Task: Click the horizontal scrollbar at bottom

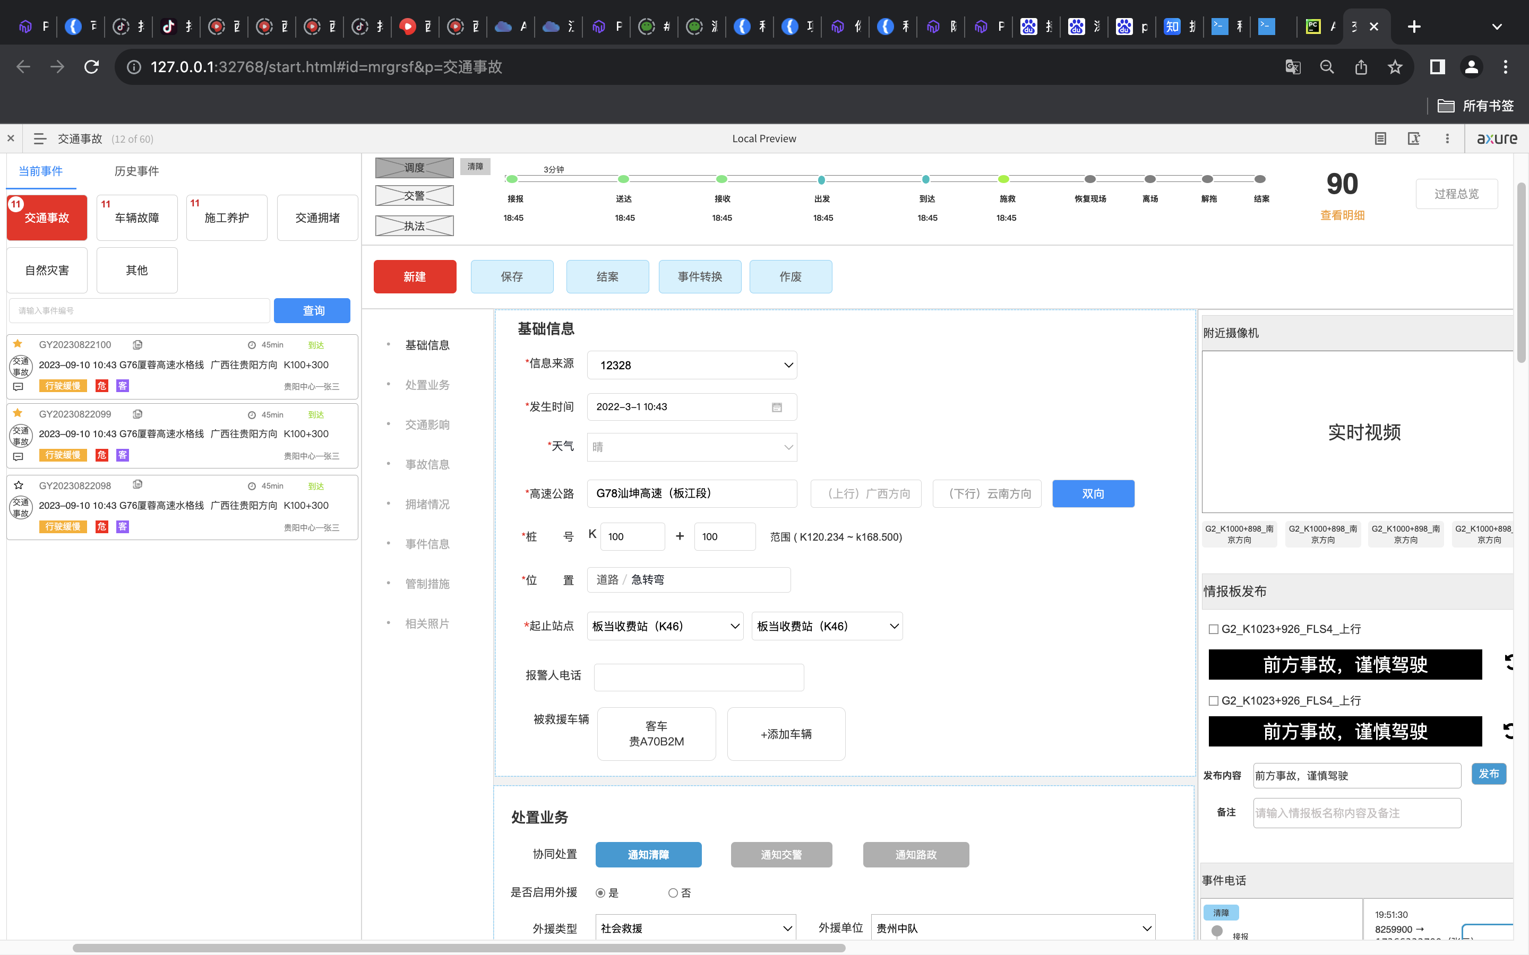Action: coord(459,948)
